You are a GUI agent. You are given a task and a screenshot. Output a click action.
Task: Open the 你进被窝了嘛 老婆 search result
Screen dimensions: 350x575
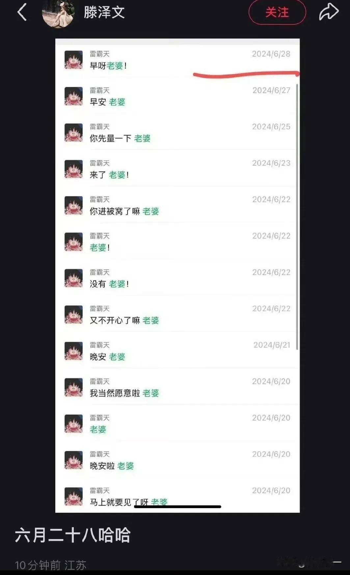pyautogui.click(x=177, y=205)
